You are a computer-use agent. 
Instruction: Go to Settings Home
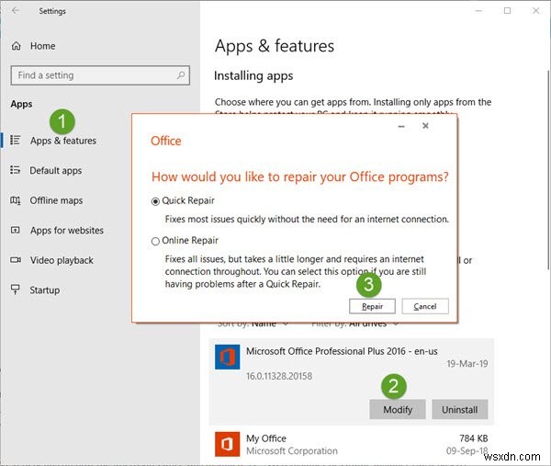(x=42, y=46)
